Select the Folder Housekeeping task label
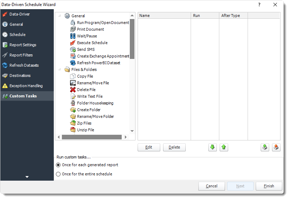 [95, 103]
